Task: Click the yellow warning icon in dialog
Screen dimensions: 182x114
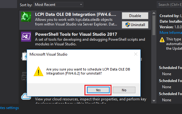Action: (39, 71)
